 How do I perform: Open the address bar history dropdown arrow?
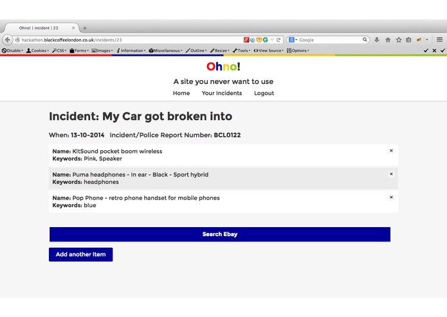point(272,40)
